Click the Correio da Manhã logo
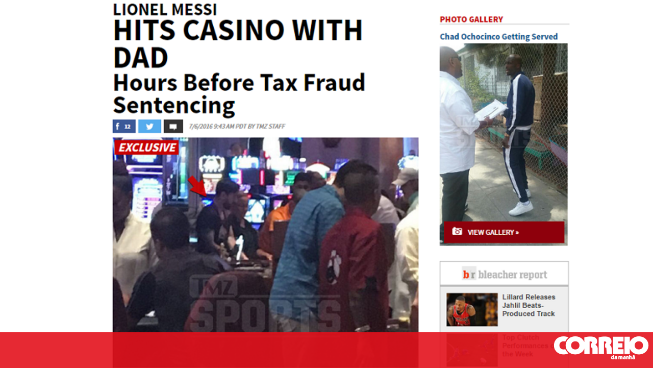 (600, 347)
